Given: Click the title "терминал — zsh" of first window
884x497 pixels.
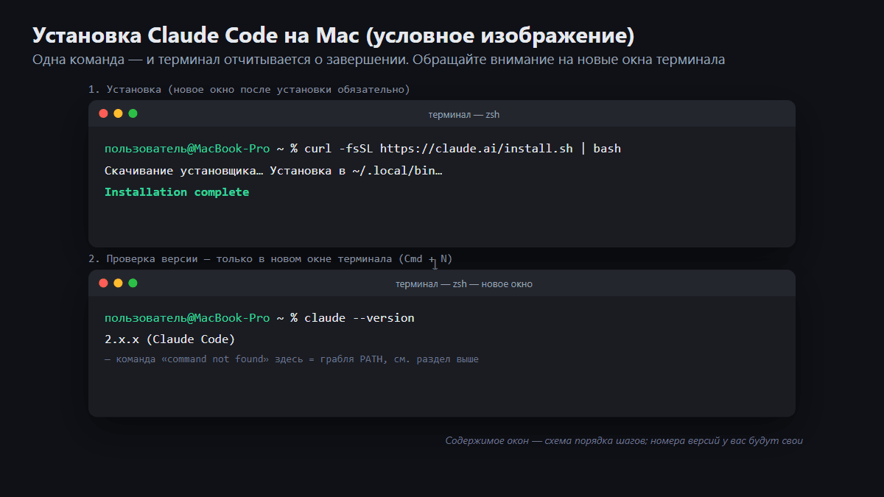Looking at the screenshot, I should (x=464, y=115).
